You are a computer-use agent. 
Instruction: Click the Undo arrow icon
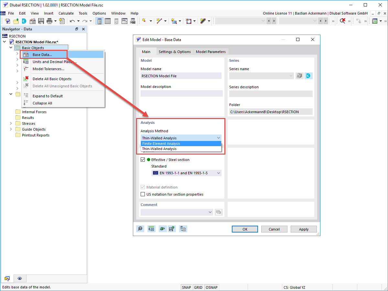coord(72,21)
